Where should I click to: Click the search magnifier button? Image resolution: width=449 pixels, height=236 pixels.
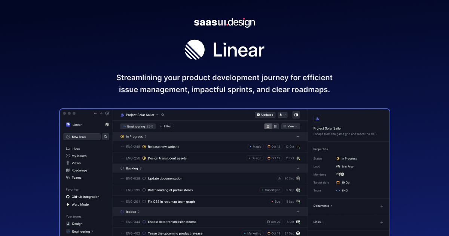pos(106,137)
